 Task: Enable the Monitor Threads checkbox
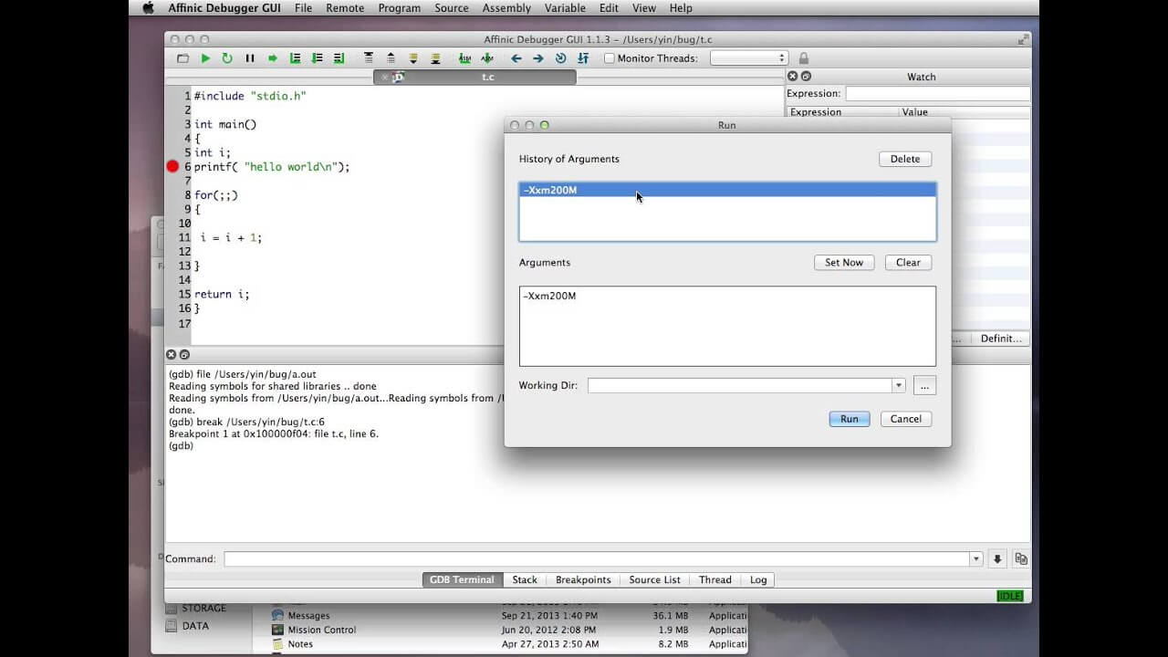click(608, 57)
